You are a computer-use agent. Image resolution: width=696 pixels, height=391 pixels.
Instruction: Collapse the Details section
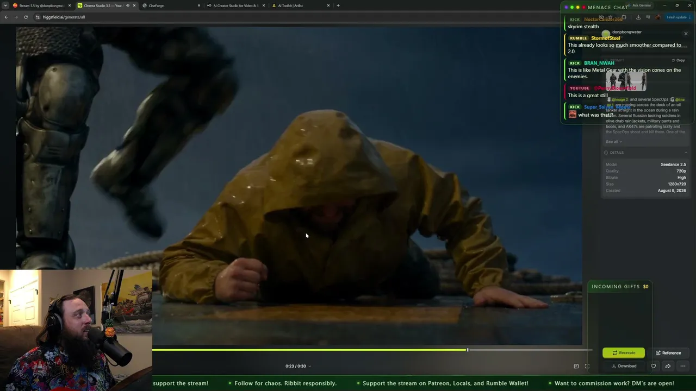coord(686,153)
